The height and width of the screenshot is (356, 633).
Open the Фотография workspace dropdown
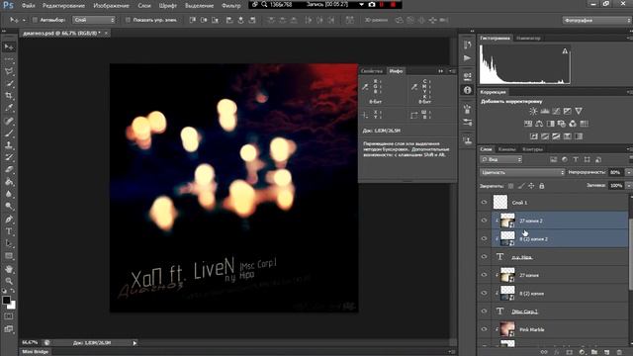[597, 20]
